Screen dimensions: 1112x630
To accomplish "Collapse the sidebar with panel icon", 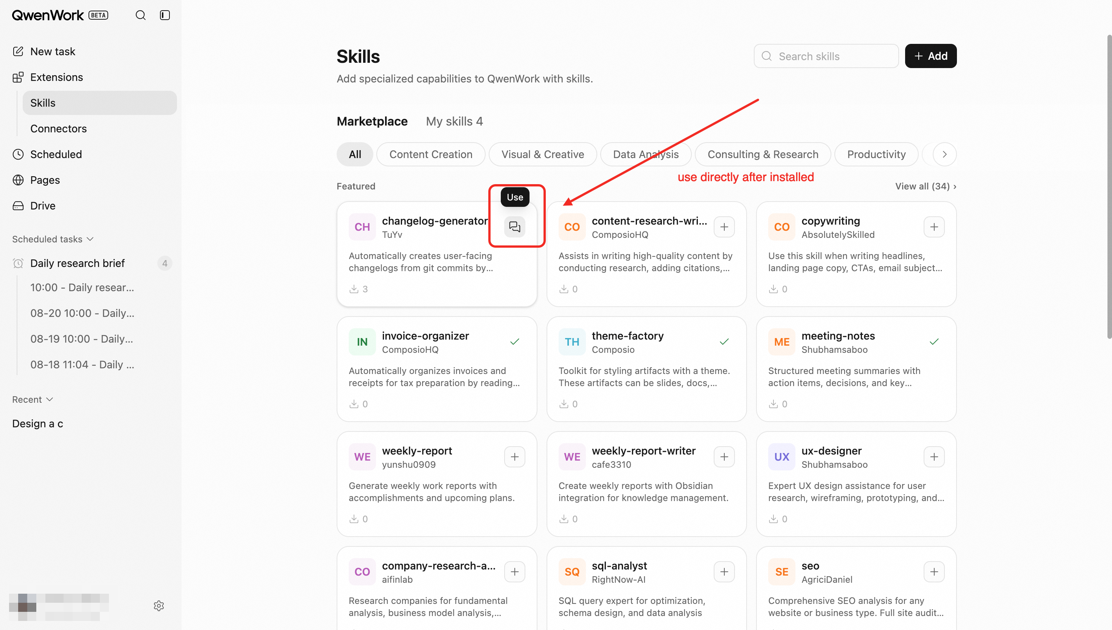I will click(165, 15).
